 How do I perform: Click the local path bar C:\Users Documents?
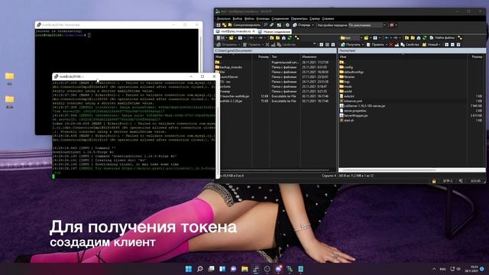pos(275,50)
